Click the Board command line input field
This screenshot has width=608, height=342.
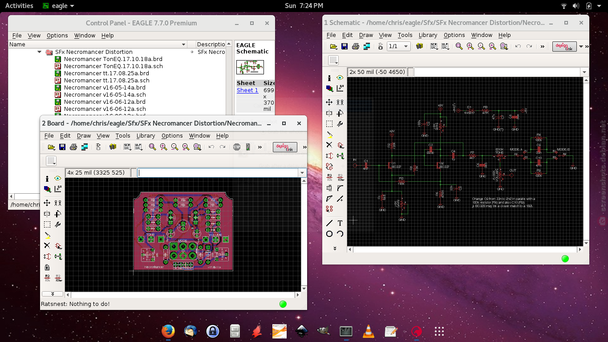pos(218,173)
